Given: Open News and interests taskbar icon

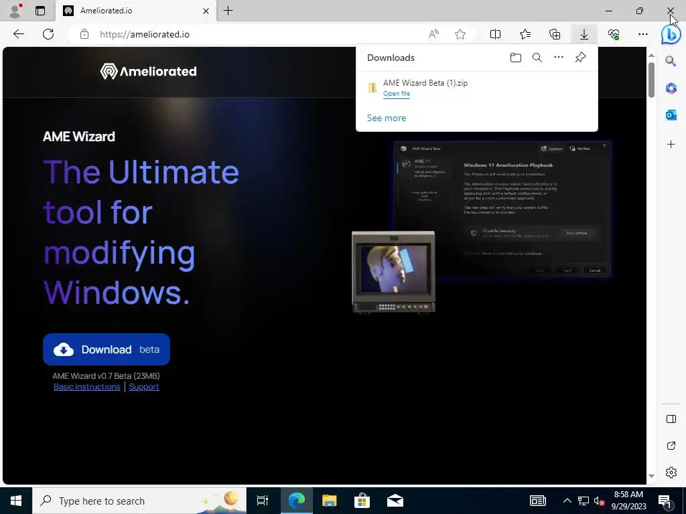Looking at the screenshot, I should click(x=538, y=501).
